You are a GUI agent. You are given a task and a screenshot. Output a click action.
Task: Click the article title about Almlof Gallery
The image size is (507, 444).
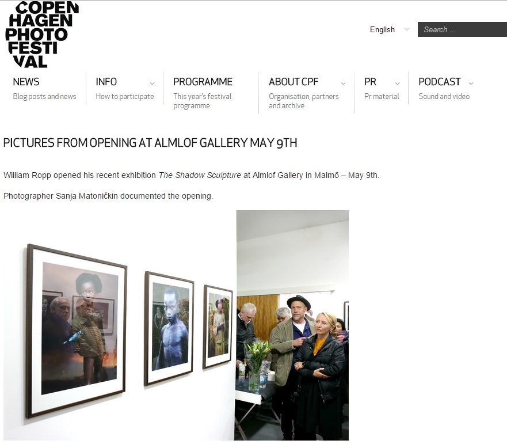150,143
